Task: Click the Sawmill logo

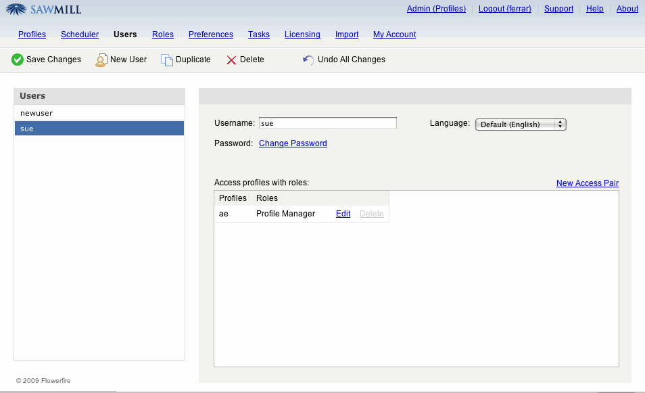Action: [x=44, y=9]
